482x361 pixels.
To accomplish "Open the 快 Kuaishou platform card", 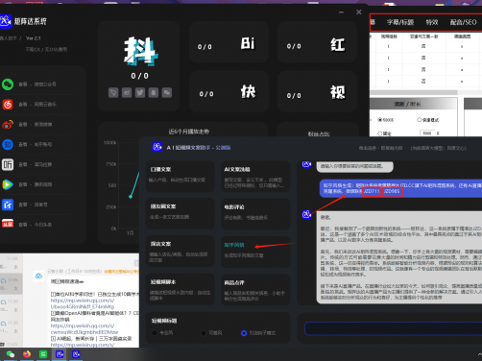I will pyautogui.click(x=229, y=91).
